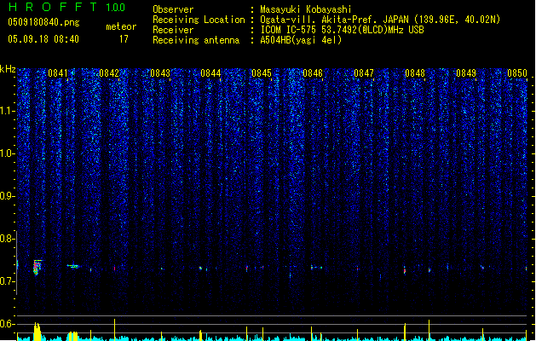Click the date stamp 05.09.18 08:40

pos(43,39)
